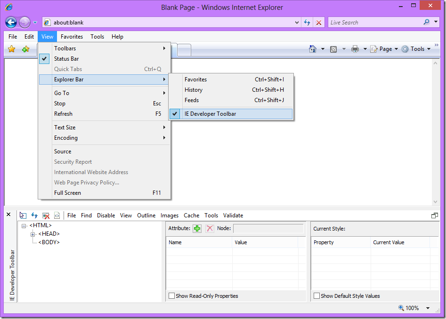Screen dimensions: 446x319
Task: Click the Live Search magnifier icon
Action: coord(426,22)
